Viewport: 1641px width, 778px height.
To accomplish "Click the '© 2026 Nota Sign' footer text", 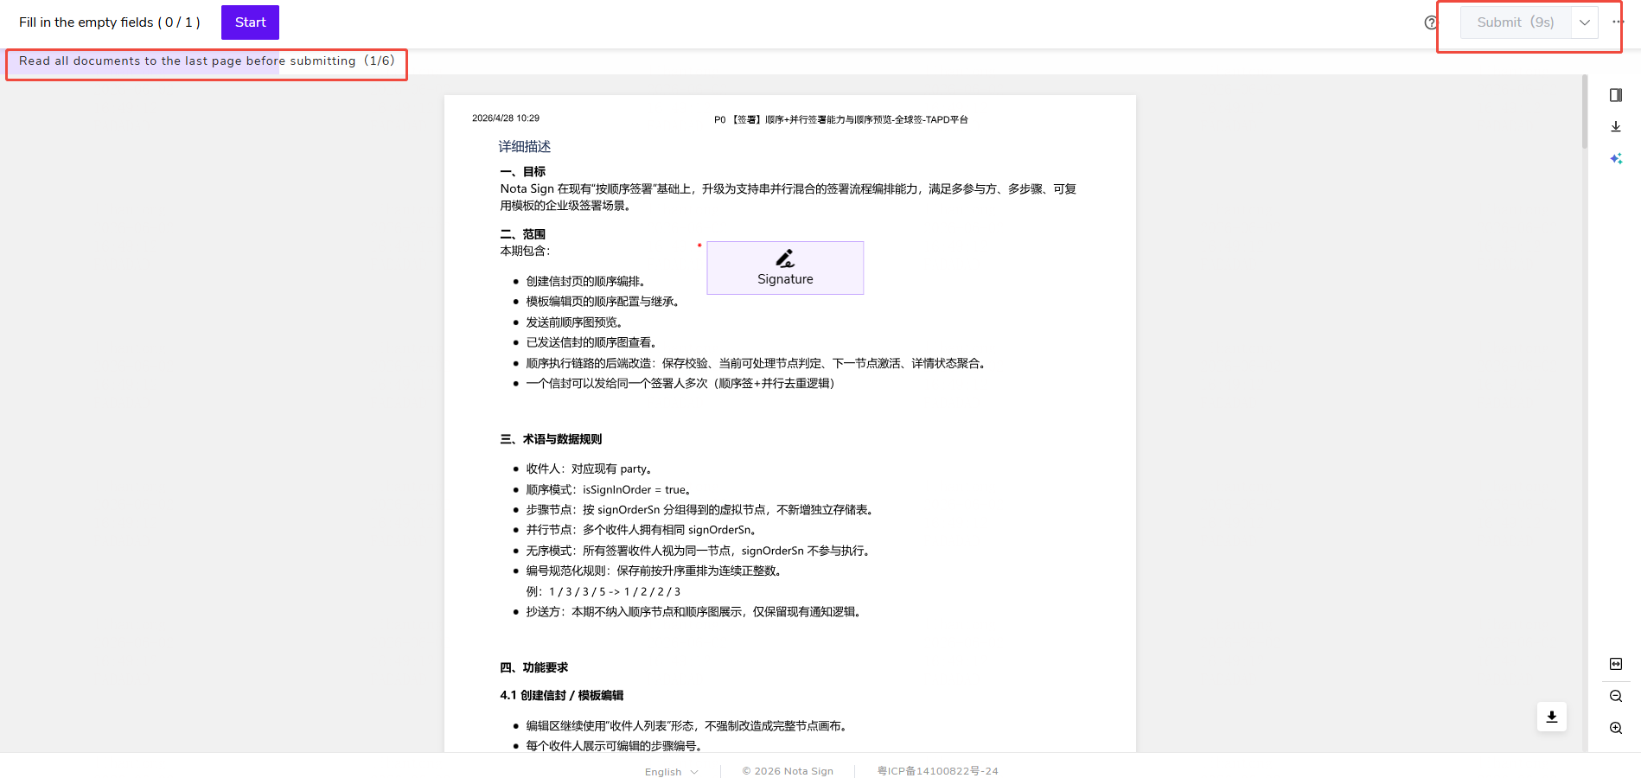I will click(788, 771).
